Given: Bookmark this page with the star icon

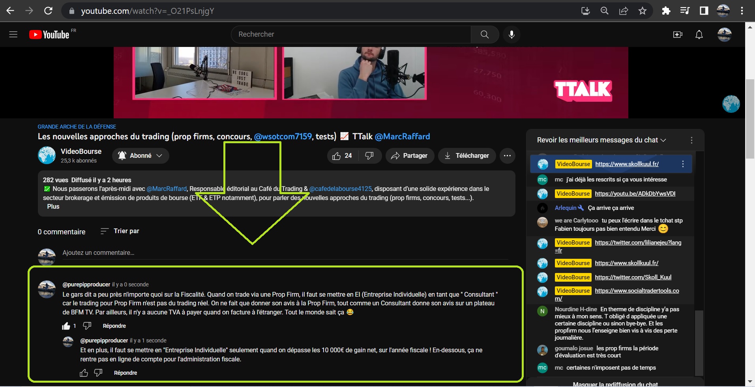Looking at the screenshot, I should [x=643, y=11].
